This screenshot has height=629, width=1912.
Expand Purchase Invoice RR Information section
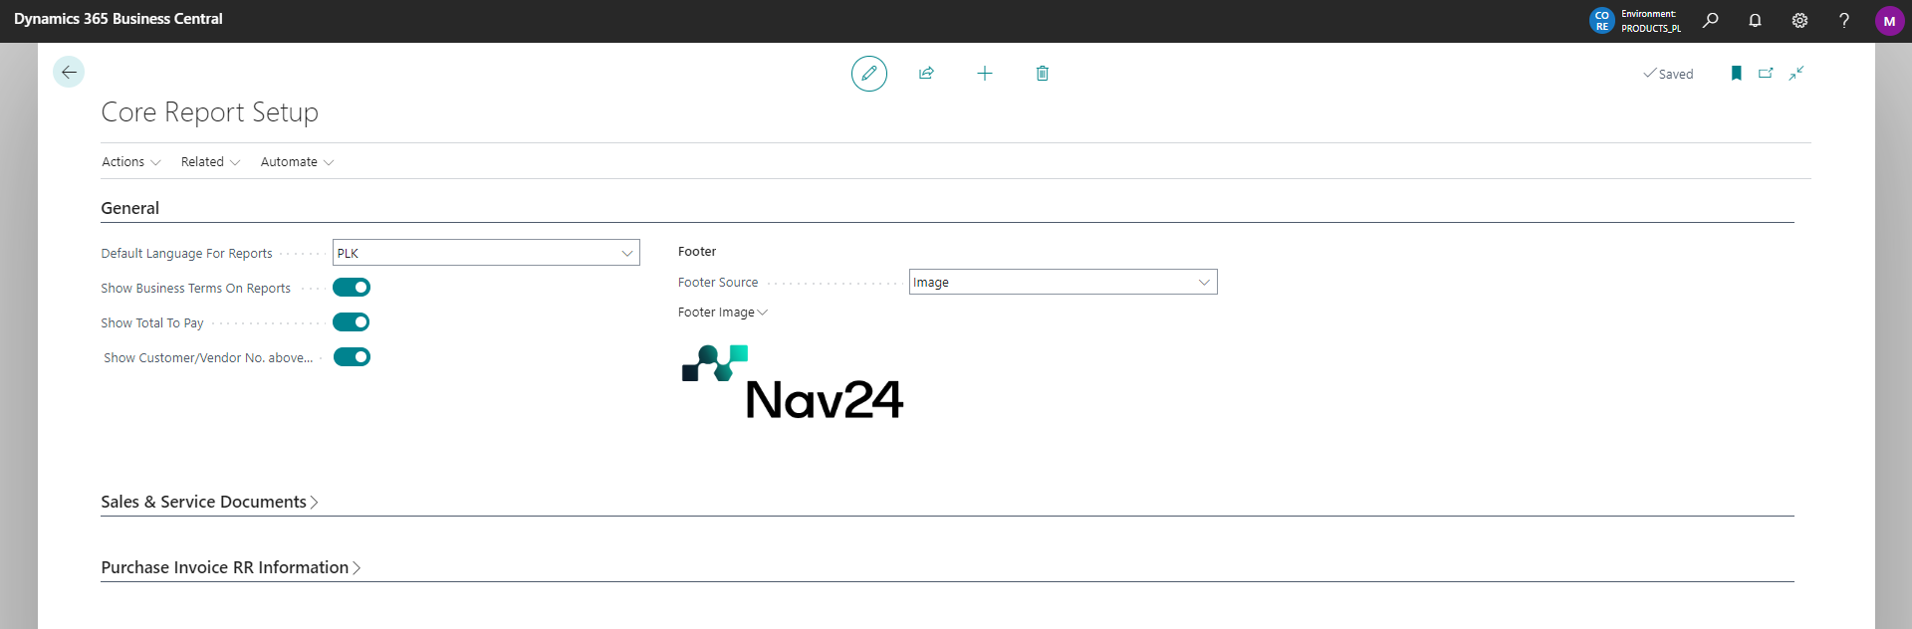[230, 567]
